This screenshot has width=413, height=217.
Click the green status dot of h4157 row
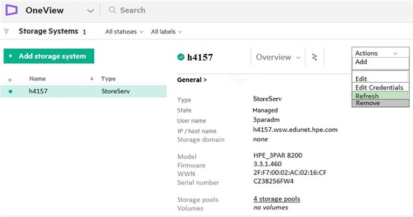pyautogui.click(x=11, y=91)
